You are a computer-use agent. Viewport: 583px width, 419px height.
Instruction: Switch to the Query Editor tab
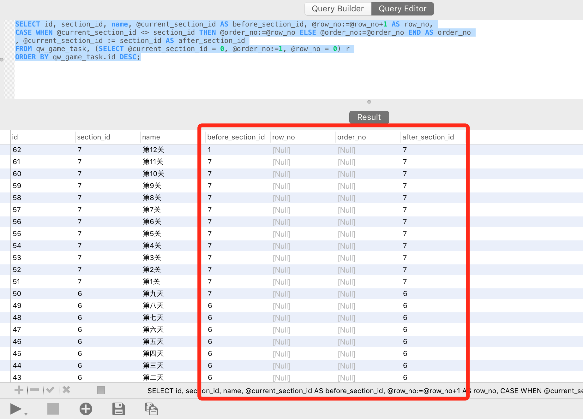tap(403, 9)
